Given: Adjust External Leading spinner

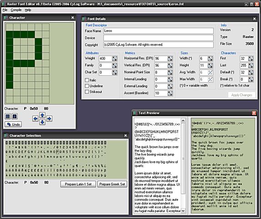Looking at the screenshot, I should (x=170, y=86).
